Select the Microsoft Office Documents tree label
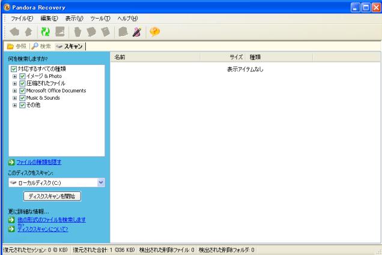Screen dimensions: 382x255 point(56,91)
